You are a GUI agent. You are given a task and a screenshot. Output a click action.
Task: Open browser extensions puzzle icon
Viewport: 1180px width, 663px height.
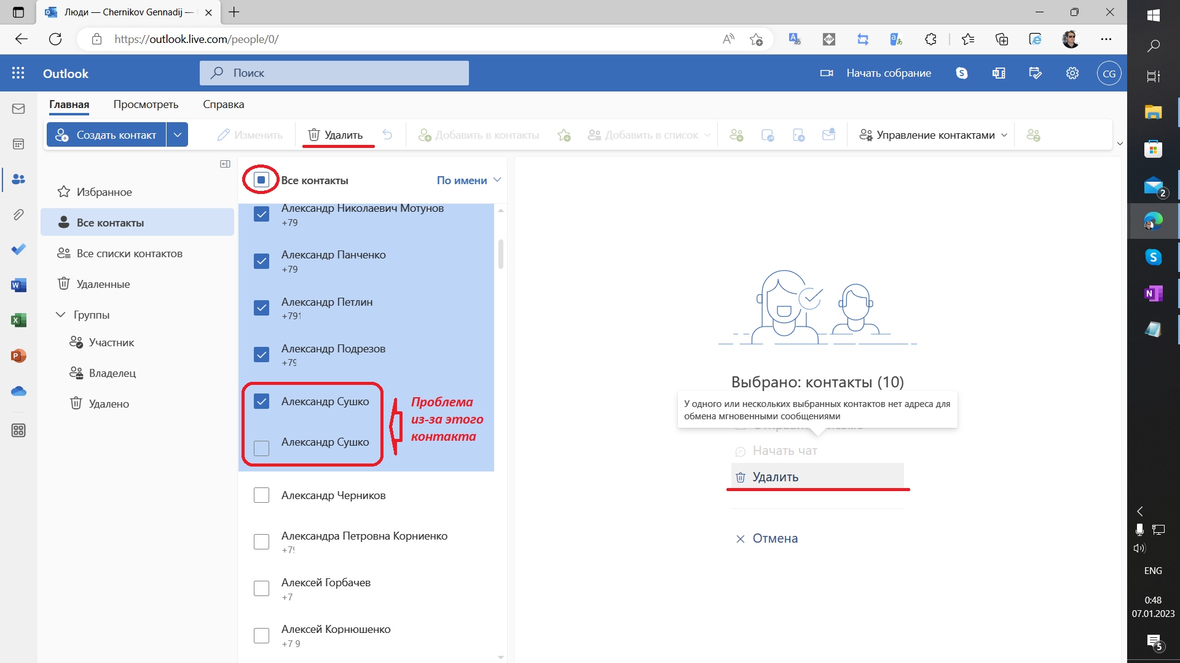[930, 39]
